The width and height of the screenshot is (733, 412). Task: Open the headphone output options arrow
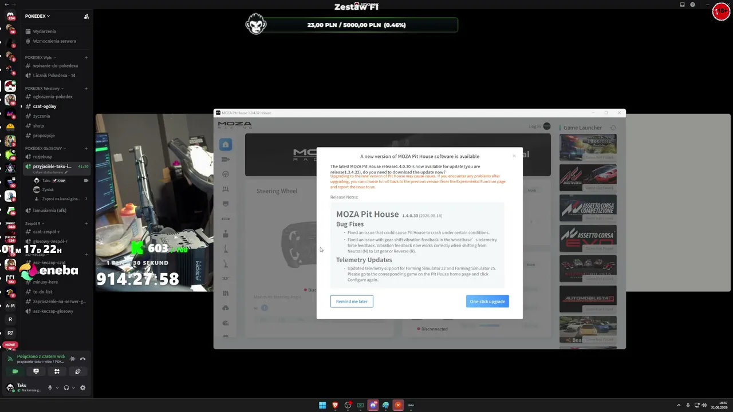point(73,388)
